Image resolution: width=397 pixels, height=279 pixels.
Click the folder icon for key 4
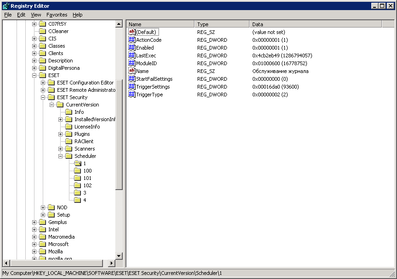pos(78,200)
